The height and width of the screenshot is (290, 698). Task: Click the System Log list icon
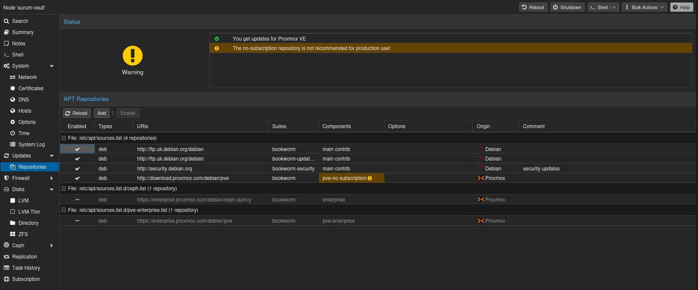coord(13,145)
